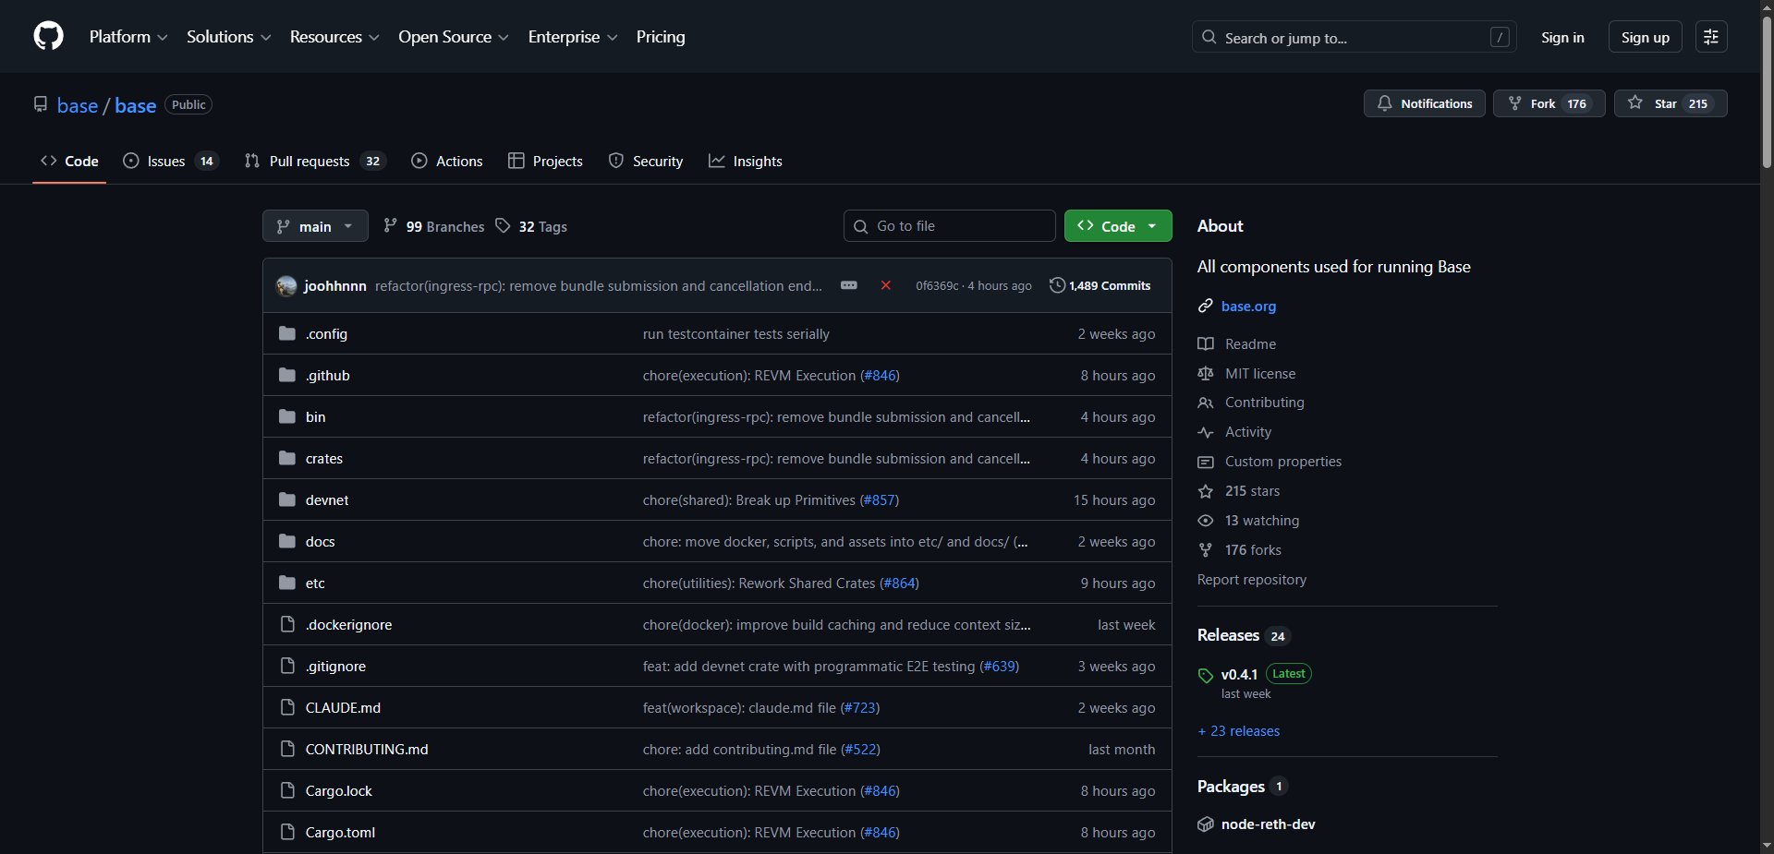Open the Contributing link in About
1774x854 pixels.
pos(1251,403)
